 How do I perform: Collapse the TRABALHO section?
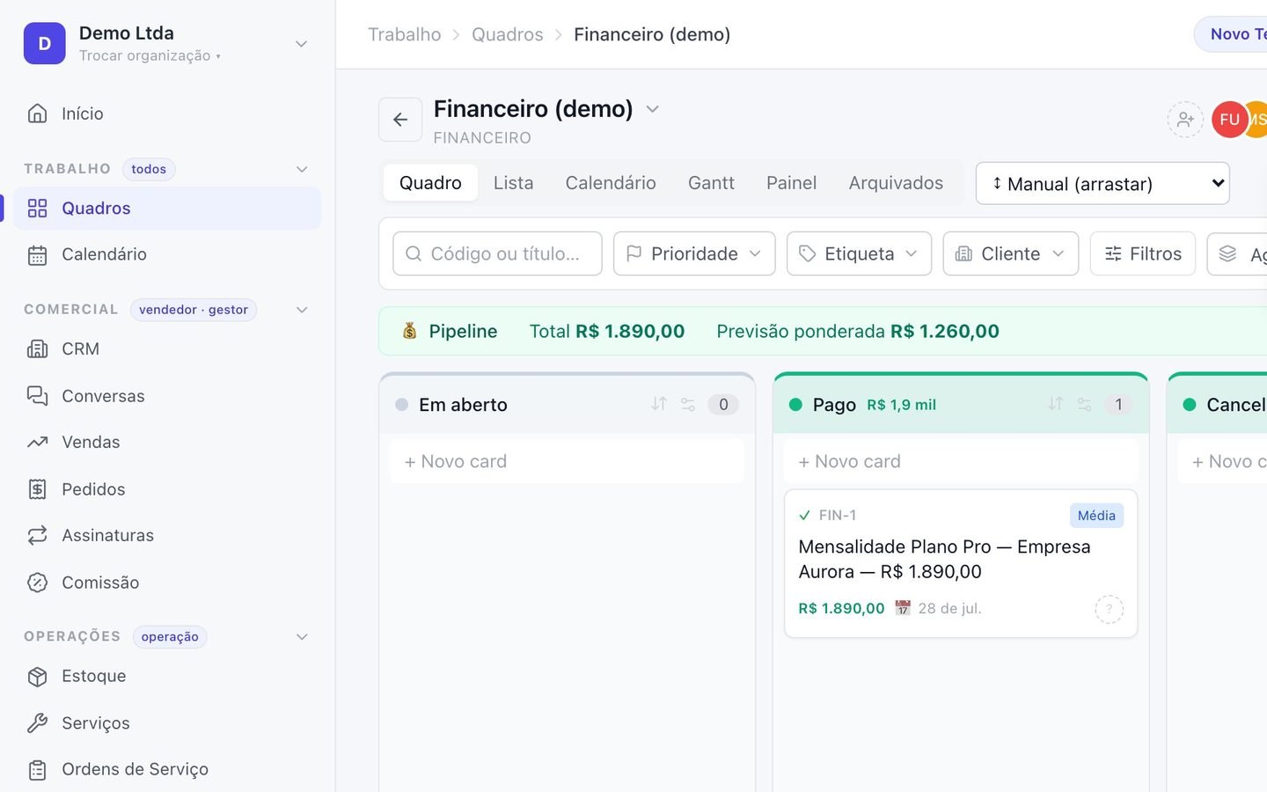(x=302, y=169)
